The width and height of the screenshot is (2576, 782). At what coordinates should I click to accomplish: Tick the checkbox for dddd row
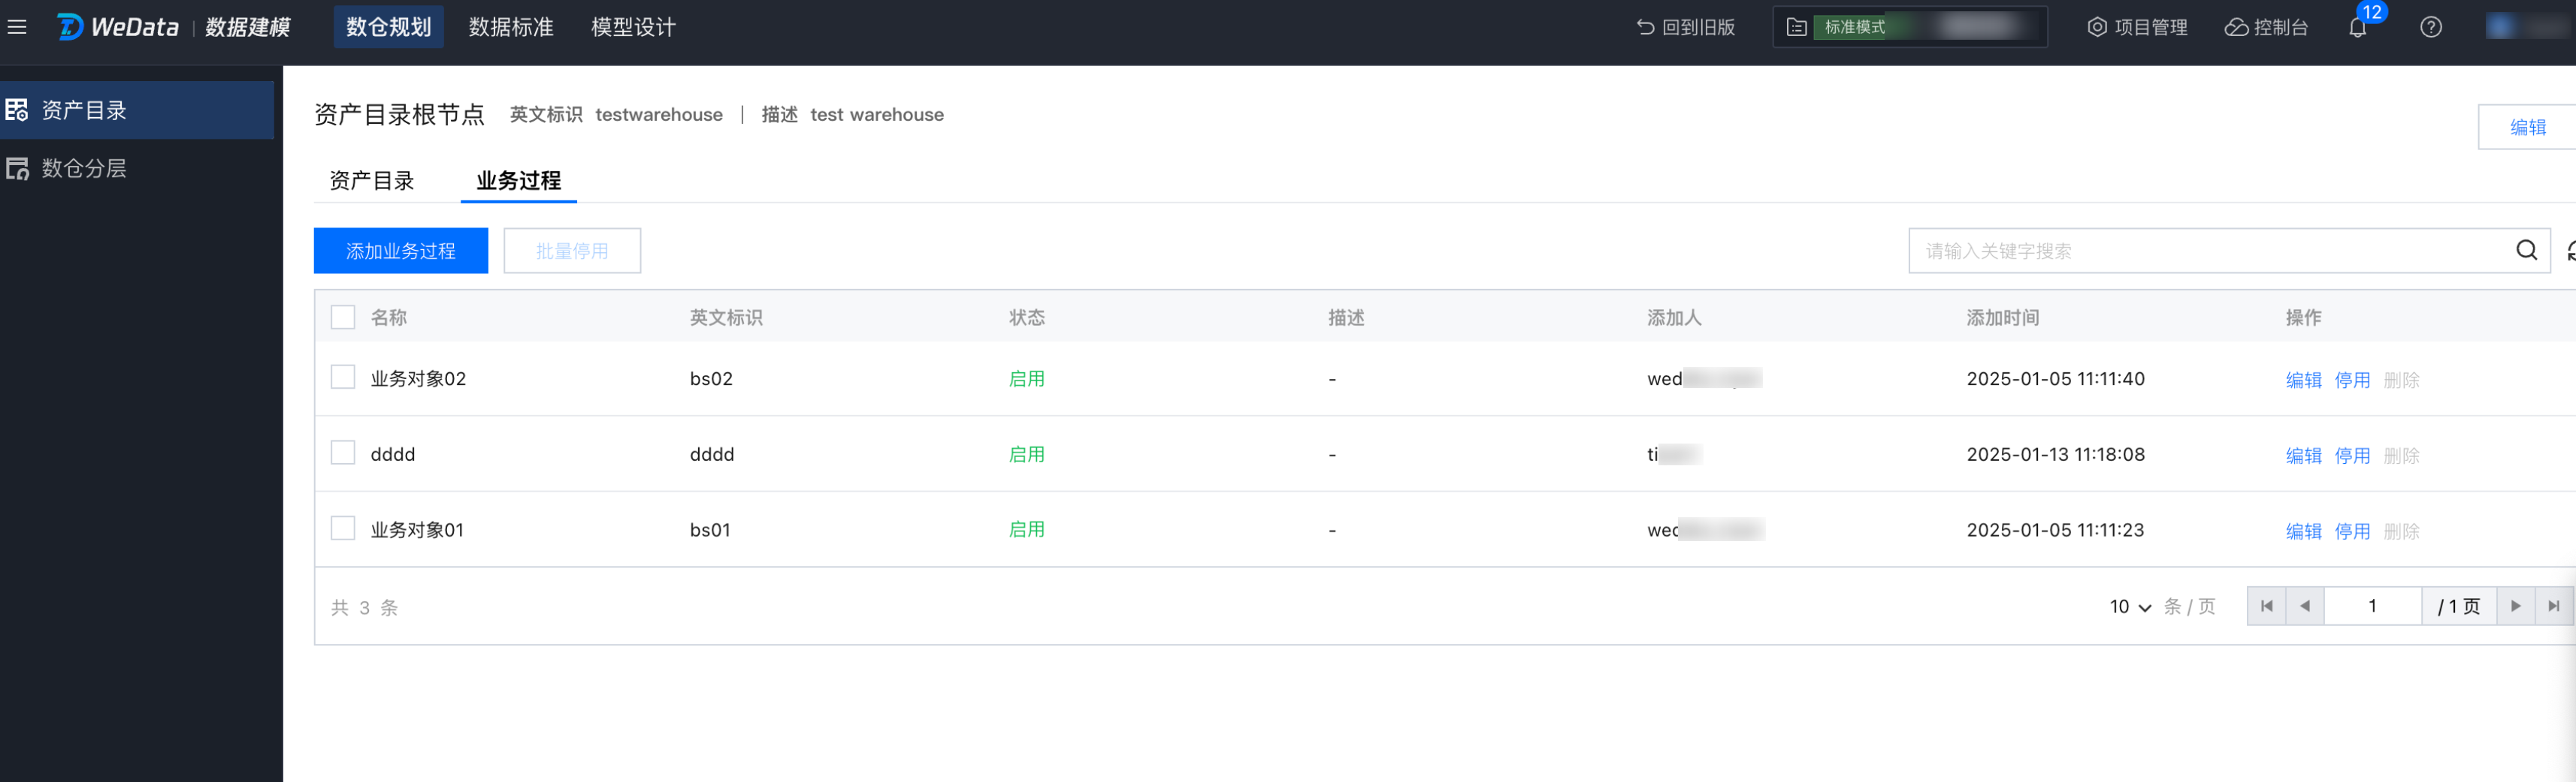point(343,453)
